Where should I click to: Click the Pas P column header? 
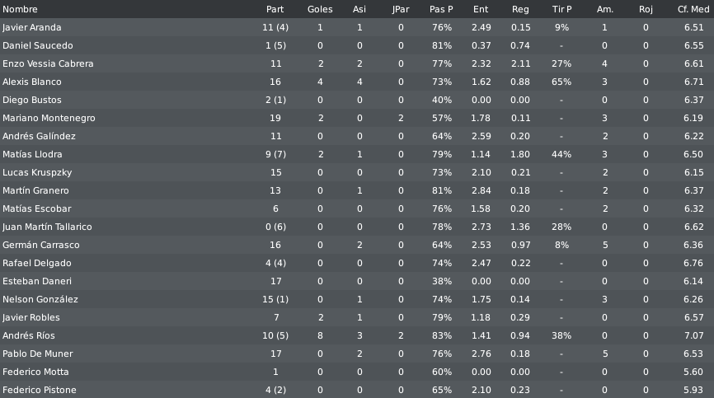pyautogui.click(x=441, y=9)
